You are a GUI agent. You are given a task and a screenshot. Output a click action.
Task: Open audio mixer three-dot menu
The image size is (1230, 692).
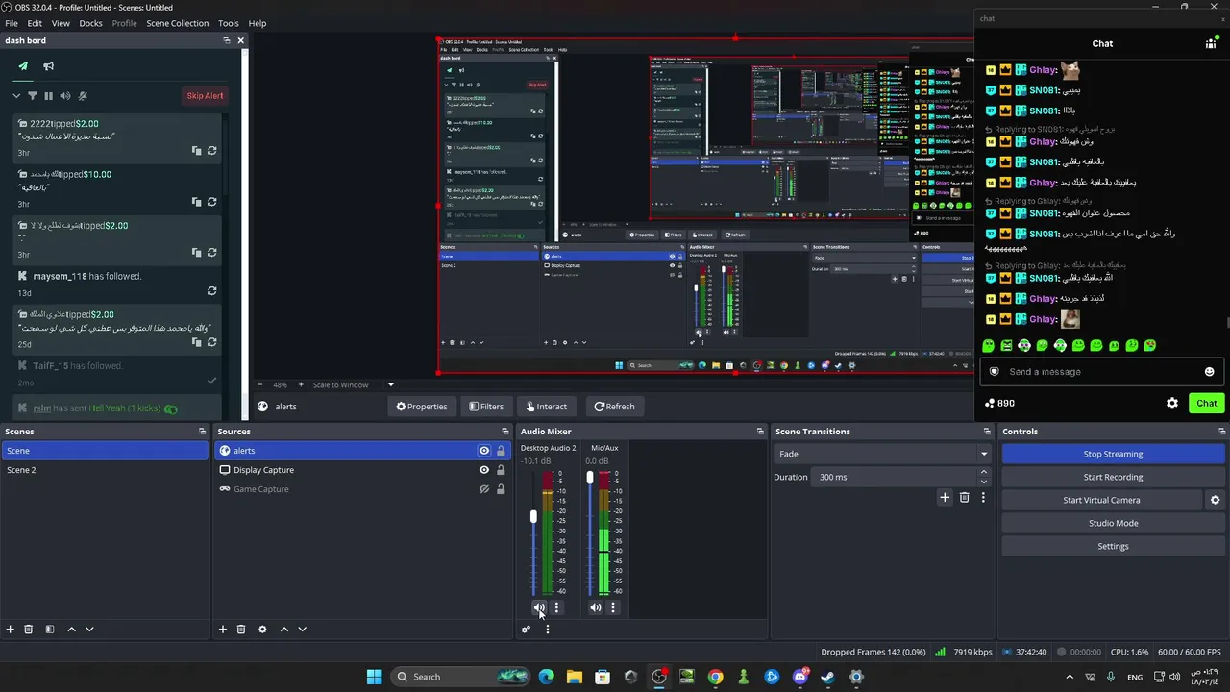click(x=548, y=630)
